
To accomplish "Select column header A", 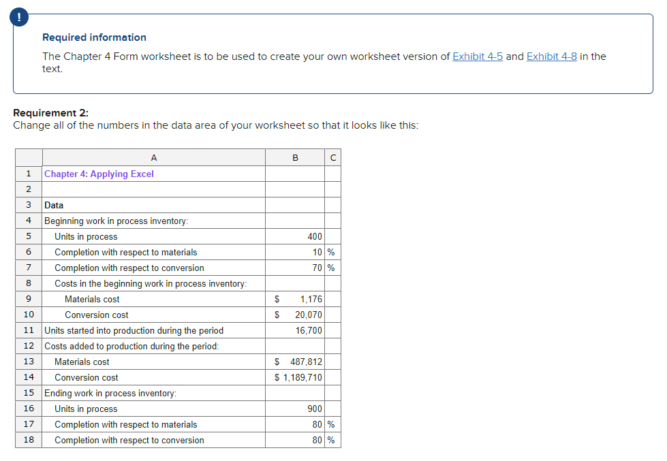I will click(153, 157).
